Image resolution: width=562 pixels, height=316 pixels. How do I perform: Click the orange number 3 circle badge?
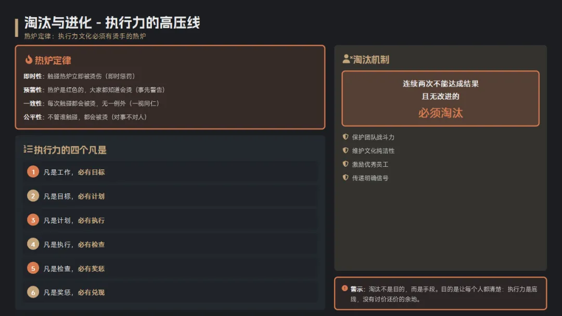(x=33, y=220)
